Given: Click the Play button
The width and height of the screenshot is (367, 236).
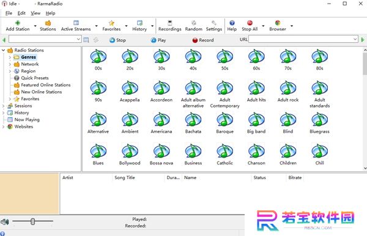Looking at the screenshot, I should [x=158, y=40].
